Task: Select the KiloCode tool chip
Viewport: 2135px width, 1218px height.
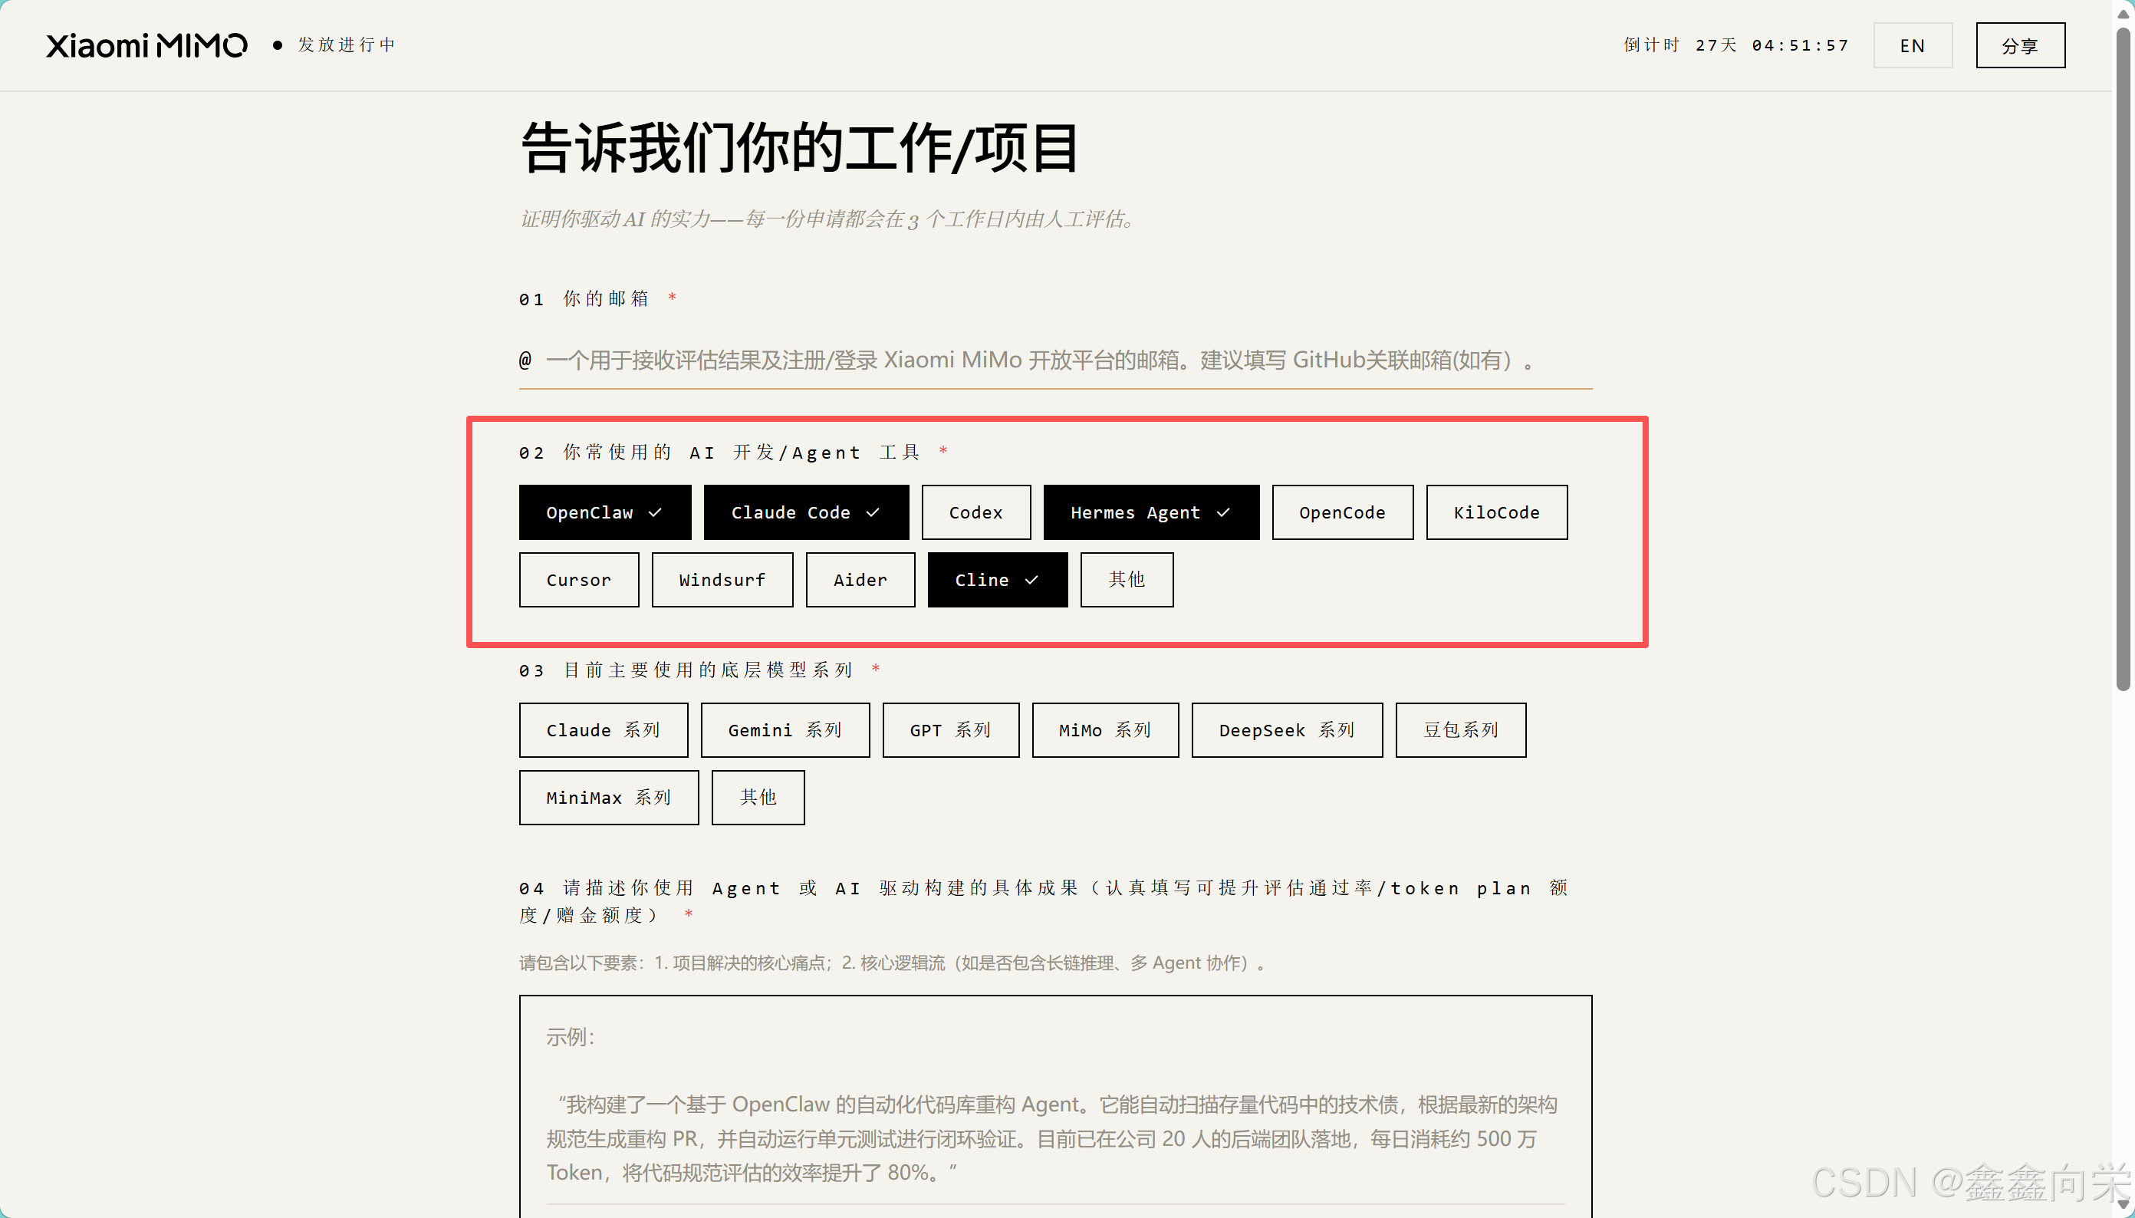Action: point(1496,512)
